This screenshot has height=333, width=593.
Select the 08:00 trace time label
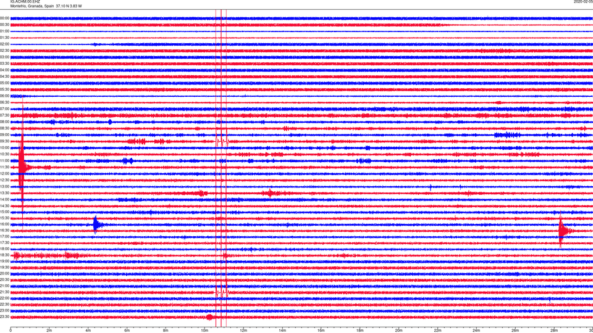4,122
